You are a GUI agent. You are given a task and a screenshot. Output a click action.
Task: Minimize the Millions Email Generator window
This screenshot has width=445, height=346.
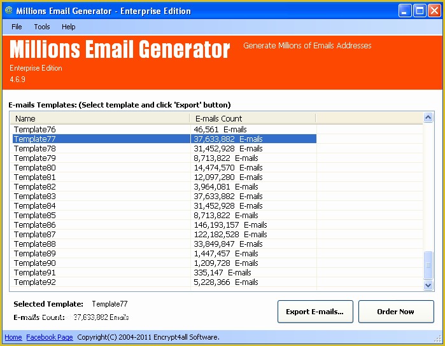pos(404,11)
